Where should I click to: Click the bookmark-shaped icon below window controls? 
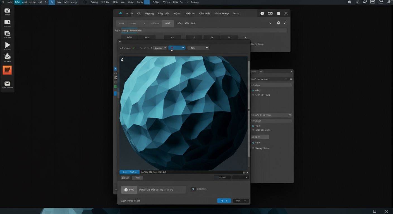[x=278, y=23]
